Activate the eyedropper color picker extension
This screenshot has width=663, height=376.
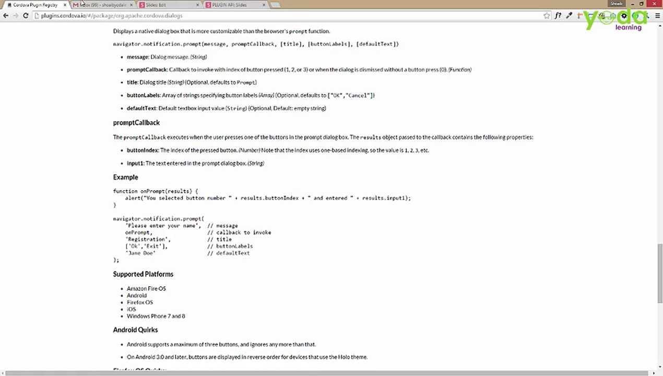pyautogui.click(x=569, y=16)
